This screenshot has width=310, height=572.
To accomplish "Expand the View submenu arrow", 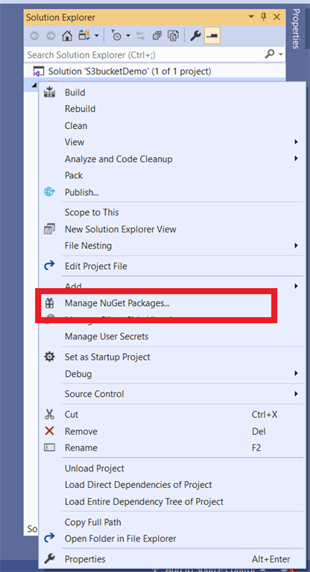I will (296, 142).
